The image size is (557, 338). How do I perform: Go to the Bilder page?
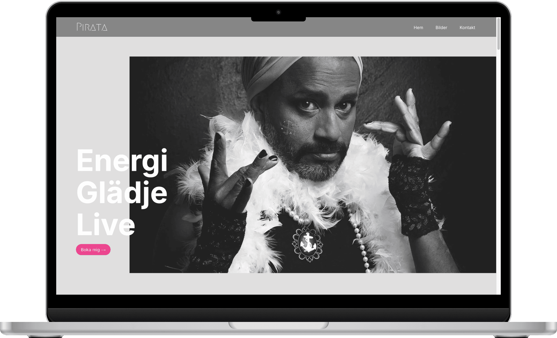(x=441, y=28)
